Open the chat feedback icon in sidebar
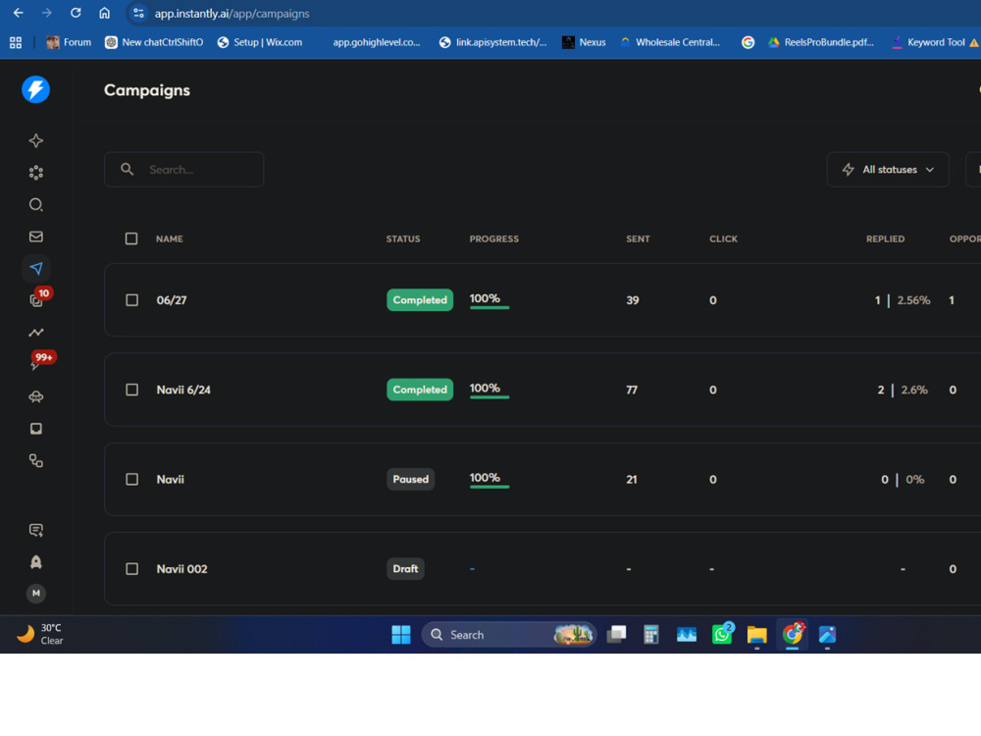The width and height of the screenshot is (981, 736). click(35, 531)
